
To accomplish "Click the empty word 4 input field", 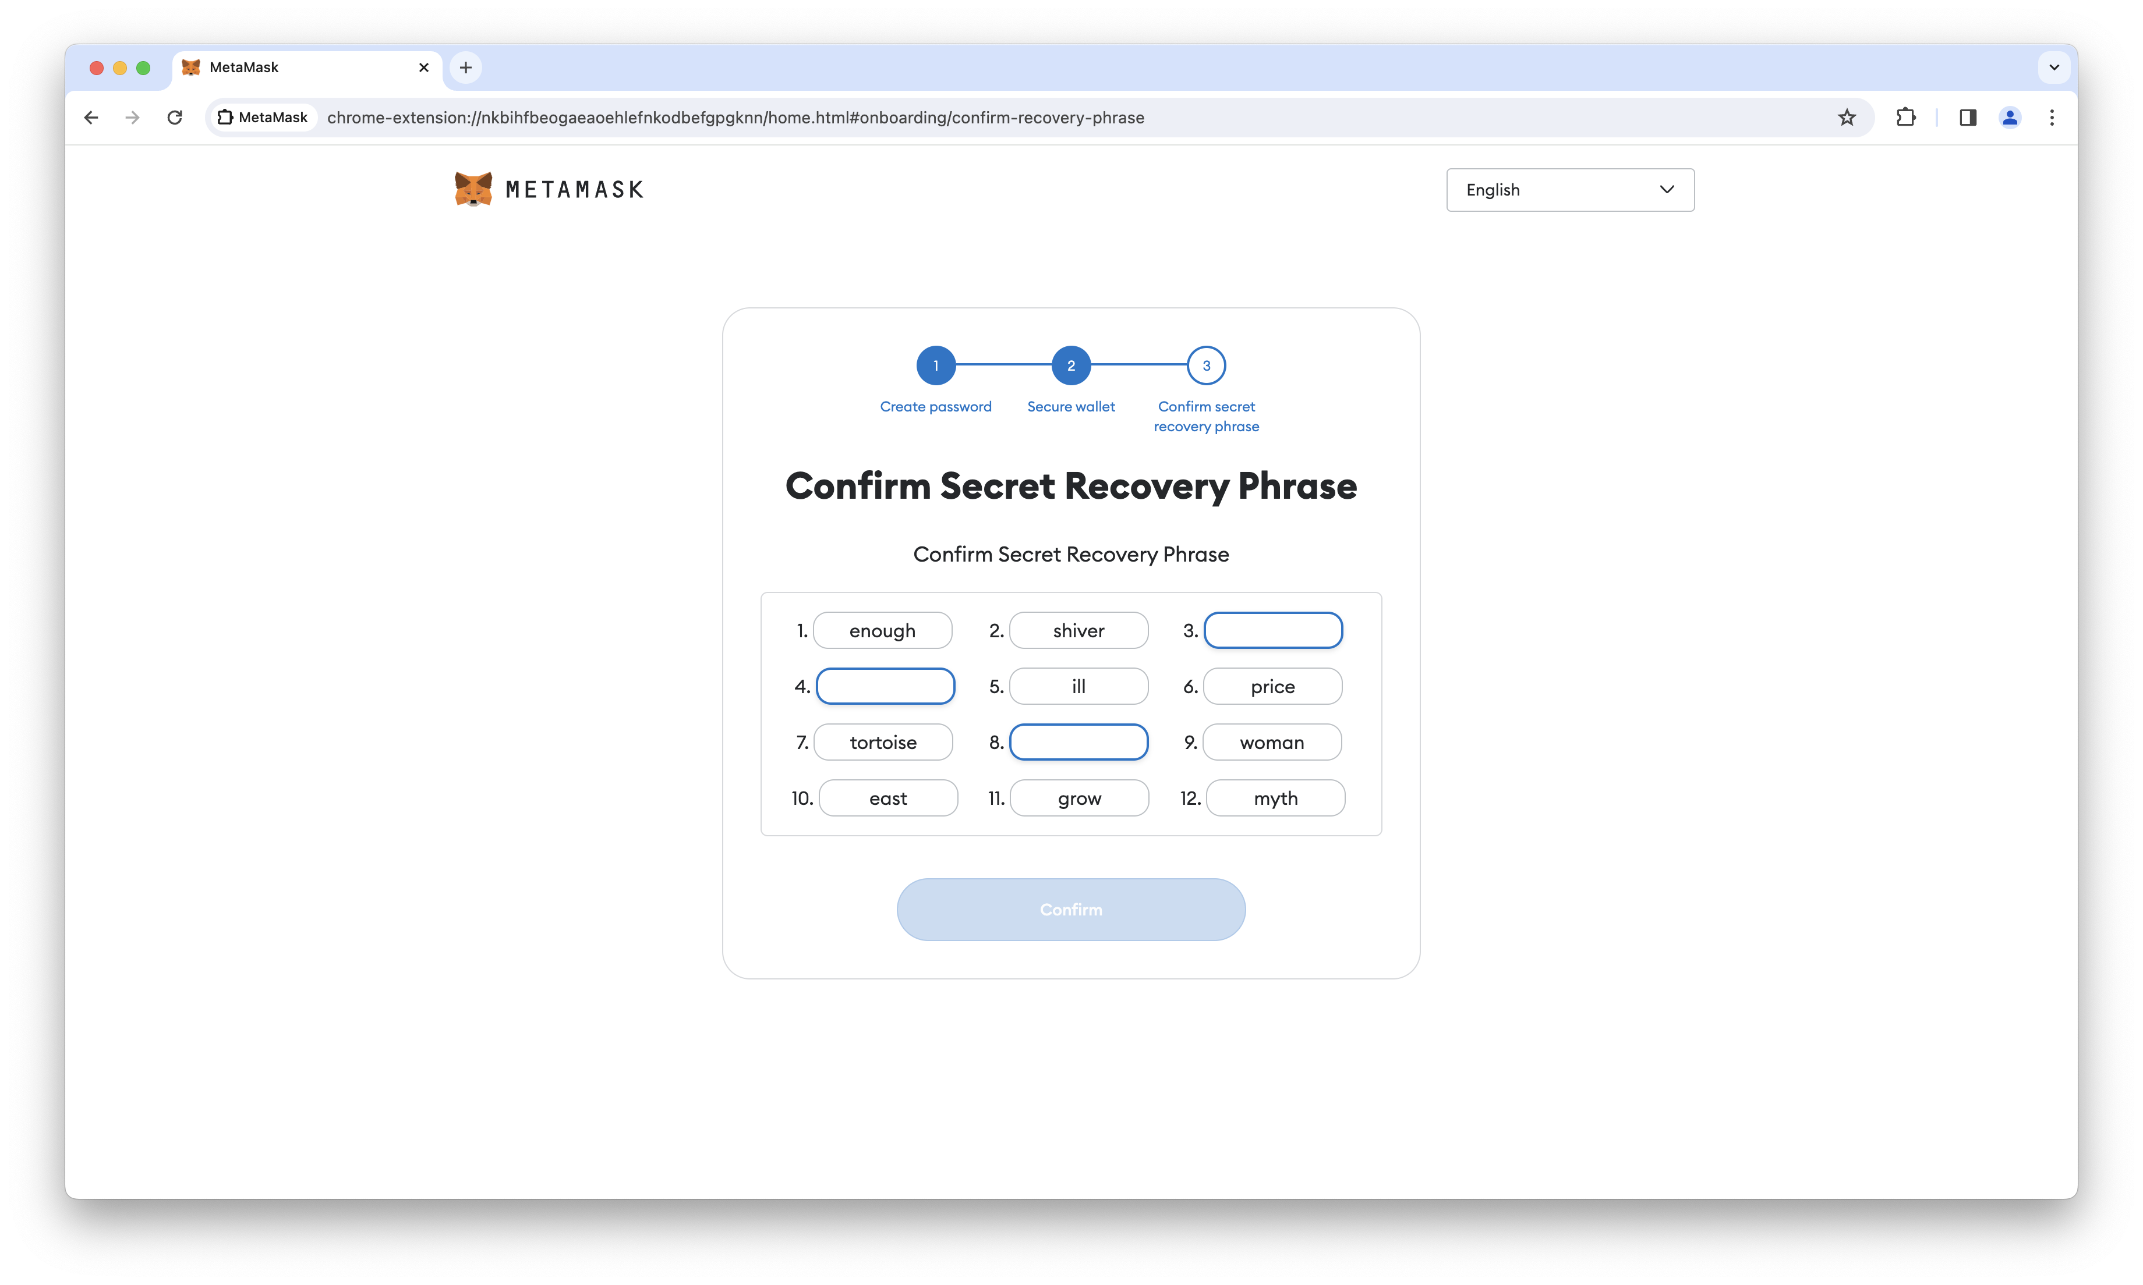I will coord(885,686).
